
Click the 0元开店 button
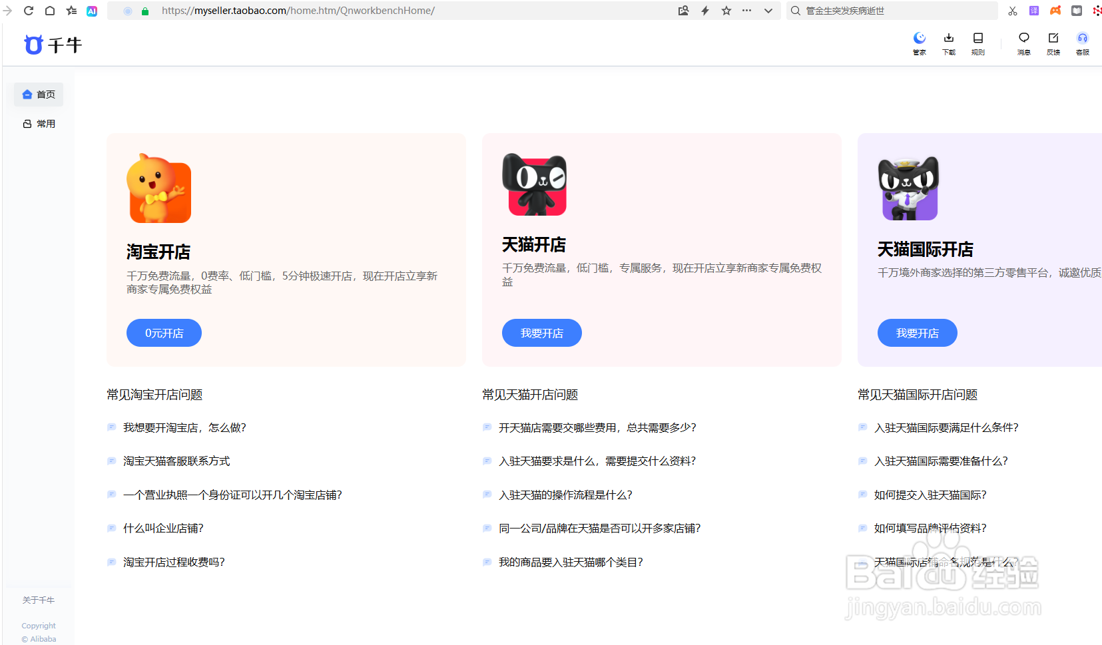click(163, 333)
